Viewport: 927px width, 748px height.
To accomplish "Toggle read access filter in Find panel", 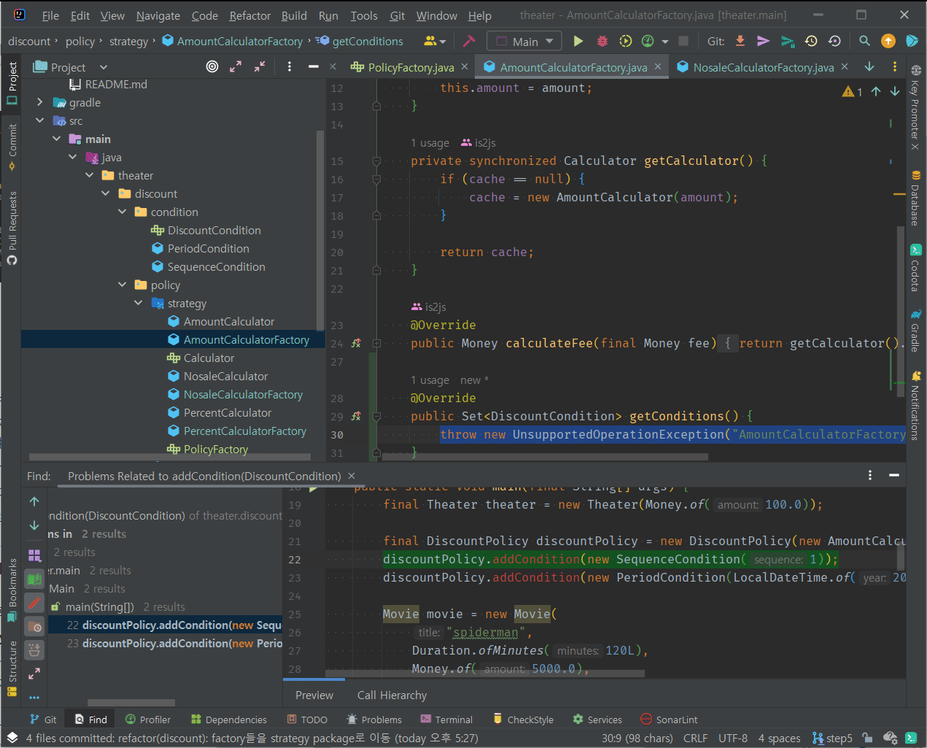I will click(34, 579).
